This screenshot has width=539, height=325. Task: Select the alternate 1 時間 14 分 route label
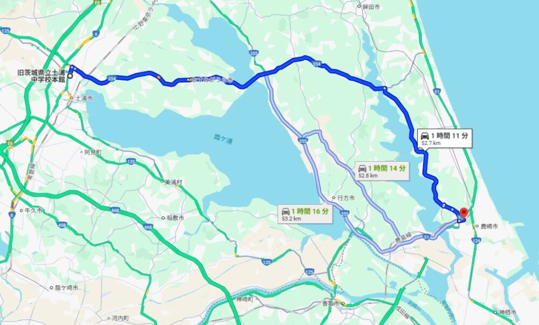[382, 171]
